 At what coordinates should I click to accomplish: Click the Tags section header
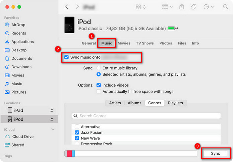(8, 156)
